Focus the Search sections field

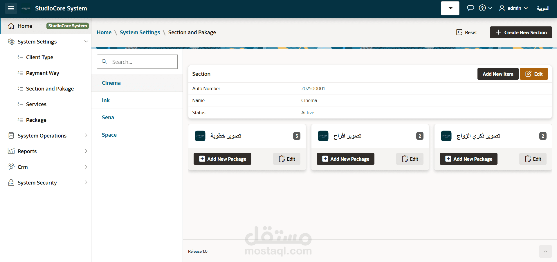click(x=137, y=62)
